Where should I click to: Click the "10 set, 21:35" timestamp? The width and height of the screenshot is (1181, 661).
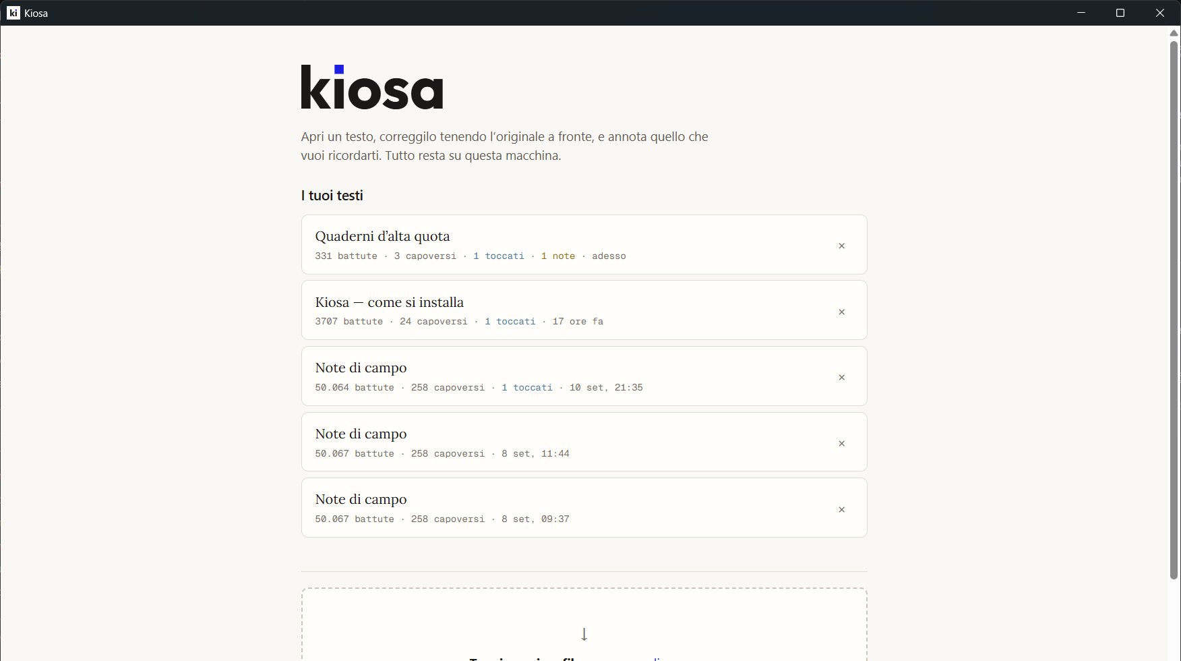tap(607, 388)
